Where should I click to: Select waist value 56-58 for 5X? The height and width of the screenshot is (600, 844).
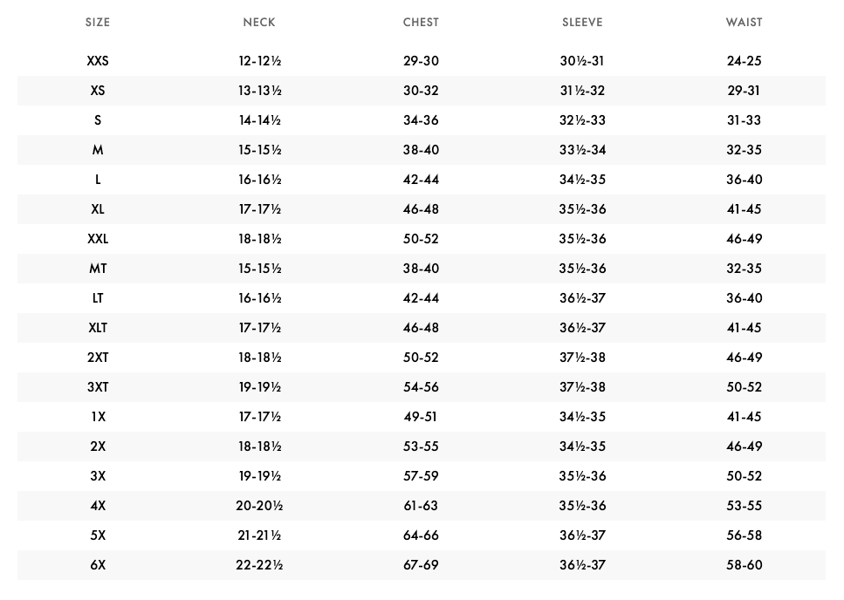(744, 535)
